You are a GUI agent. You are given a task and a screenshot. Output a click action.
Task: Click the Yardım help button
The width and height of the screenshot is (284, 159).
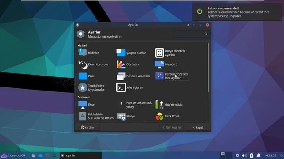tap(87, 127)
